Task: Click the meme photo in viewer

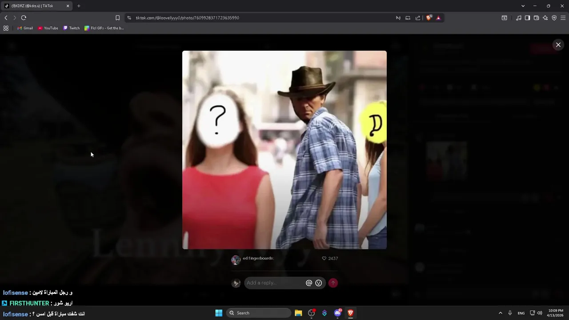Action: (284, 150)
